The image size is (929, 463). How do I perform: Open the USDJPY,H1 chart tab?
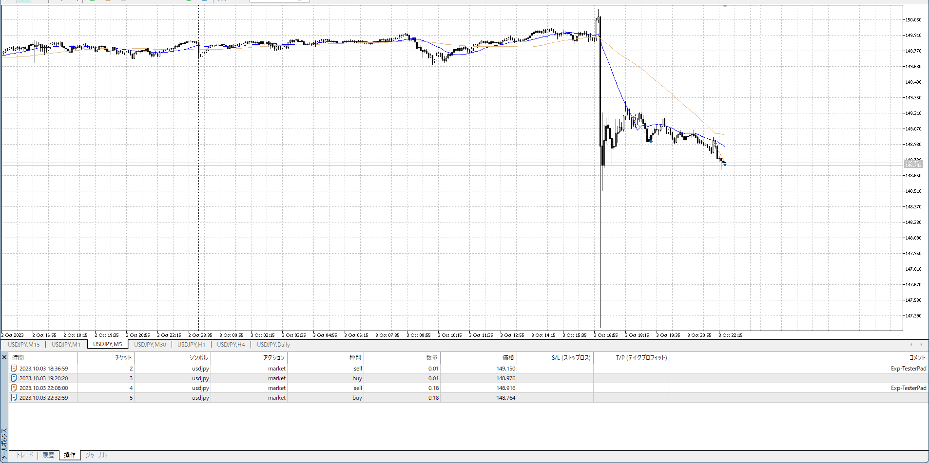click(191, 345)
